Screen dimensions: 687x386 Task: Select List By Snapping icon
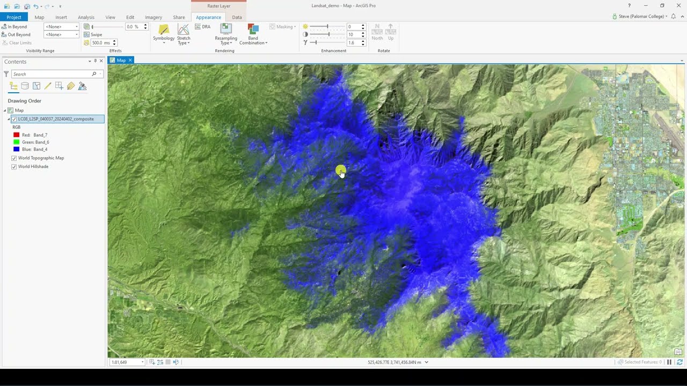[x=59, y=86]
